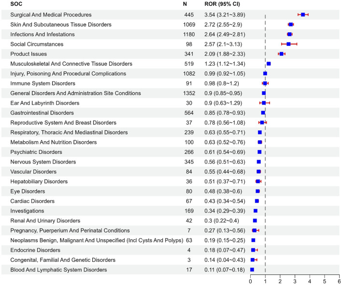
Task: Click the blue marker for Blood And Lymphatic Disorders
Action: pos(252,270)
